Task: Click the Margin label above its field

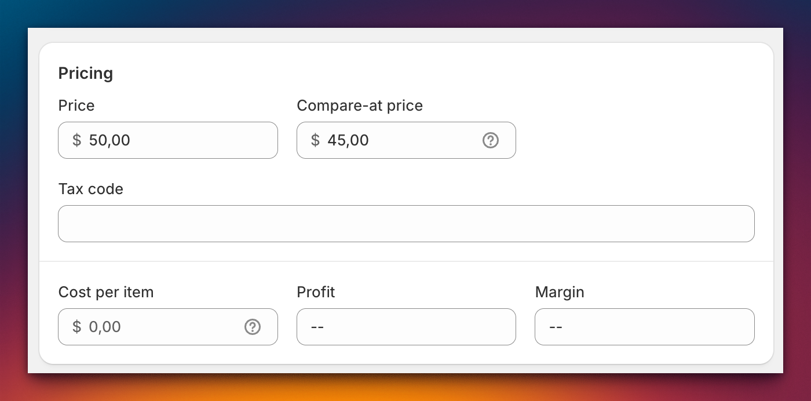Action: [x=559, y=292]
